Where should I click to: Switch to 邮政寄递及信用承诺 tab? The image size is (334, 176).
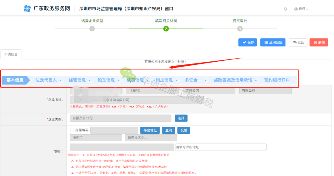tap(233, 80)
